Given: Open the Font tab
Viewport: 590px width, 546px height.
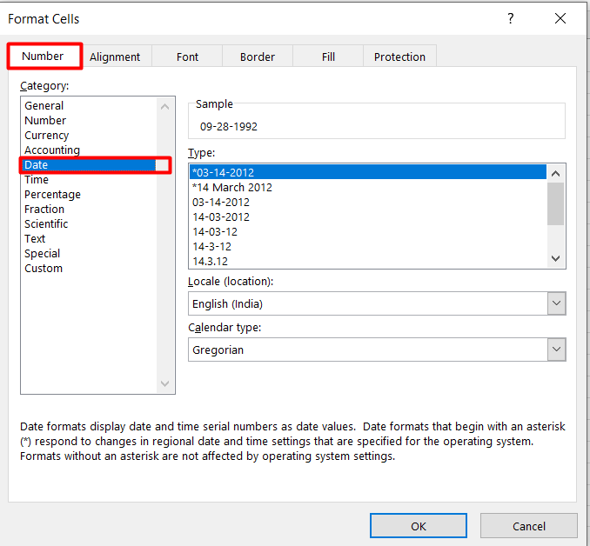Looking at the screenshot, I should point(187,57).
